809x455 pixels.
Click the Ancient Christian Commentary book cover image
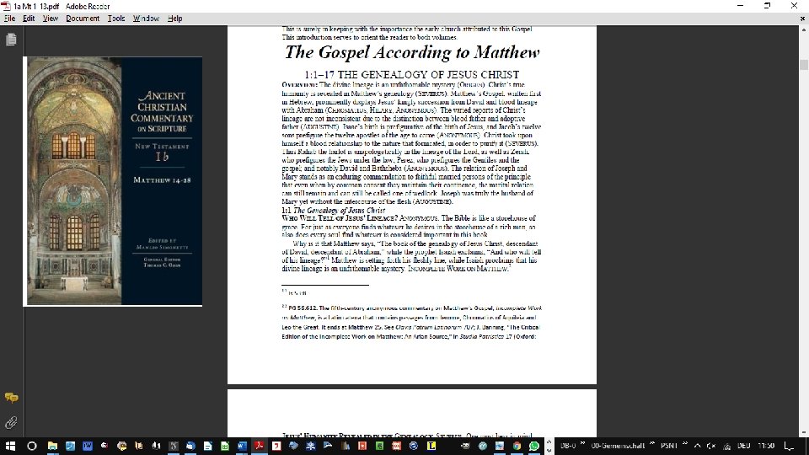click(x=114, y=181)
